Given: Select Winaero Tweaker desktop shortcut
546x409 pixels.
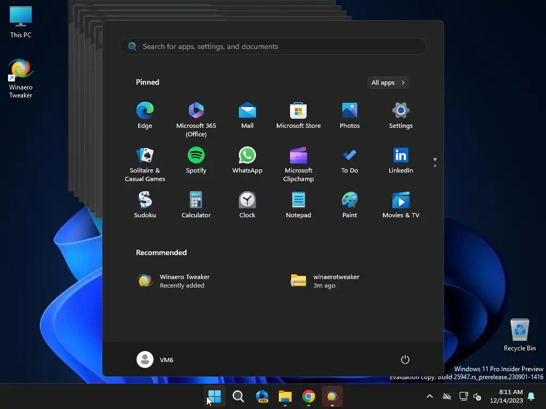Looking at the screenshot, I should click(x=21, y=79).
